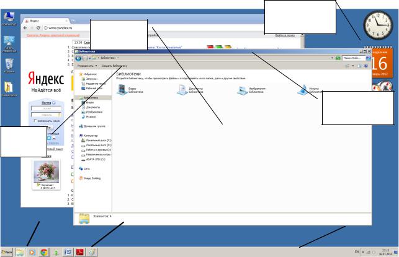The image size is (399, 257).
Task: Click the Новая папка folder icon on the desktop
Action: (x=9, y=89)
